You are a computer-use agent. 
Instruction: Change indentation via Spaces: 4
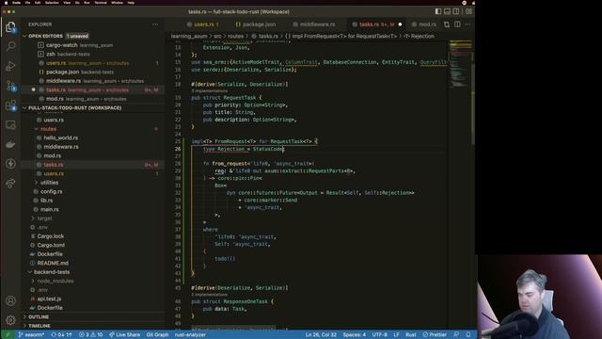[x=355, y=335]
